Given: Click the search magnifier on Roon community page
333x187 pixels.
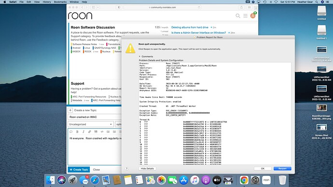Looking at the screenshot, I should pyautogui.click(x=238, y=16).
